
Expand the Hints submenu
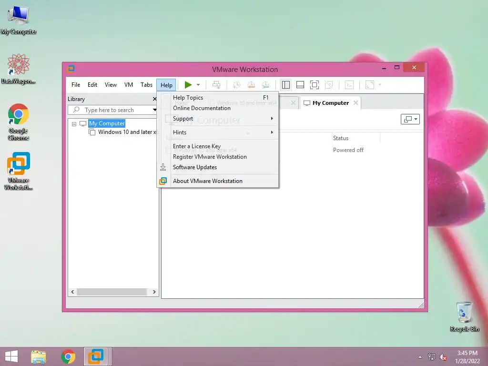tap(217, 132)
